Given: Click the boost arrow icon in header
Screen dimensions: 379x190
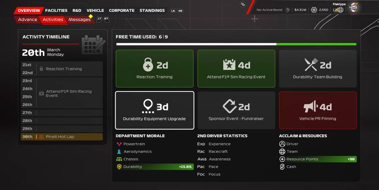Looking at the screenshot, I should point(288,10).
